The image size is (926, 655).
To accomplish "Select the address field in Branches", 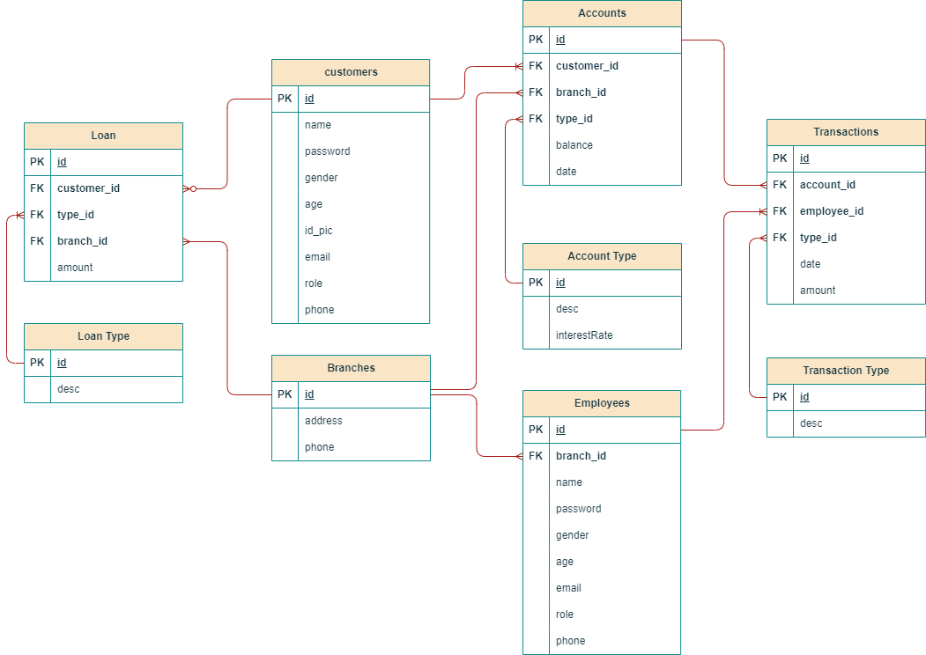I will pos(323,421).
